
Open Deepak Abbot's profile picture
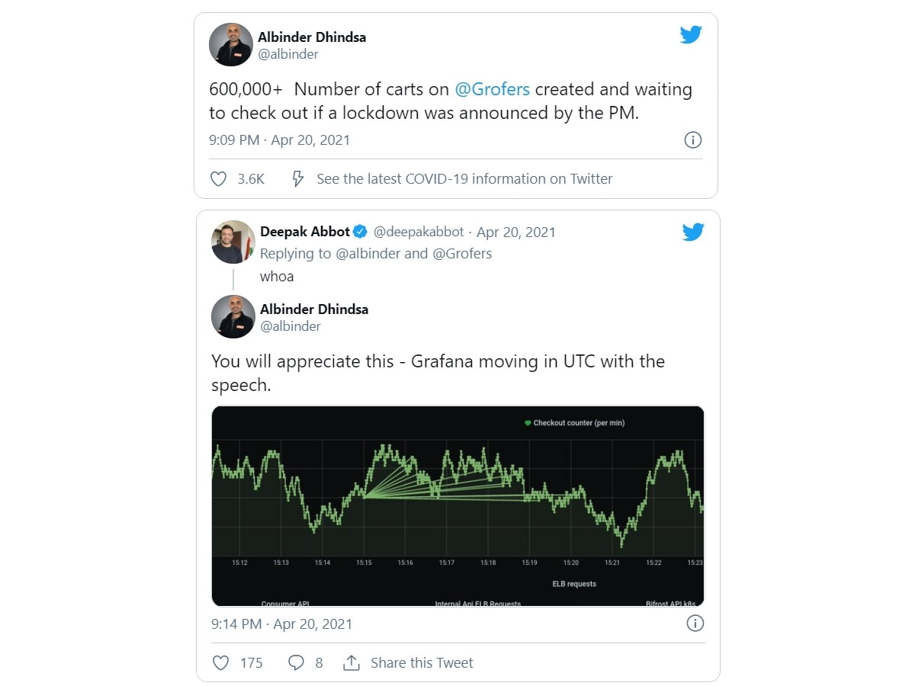(x=233, y=242)
